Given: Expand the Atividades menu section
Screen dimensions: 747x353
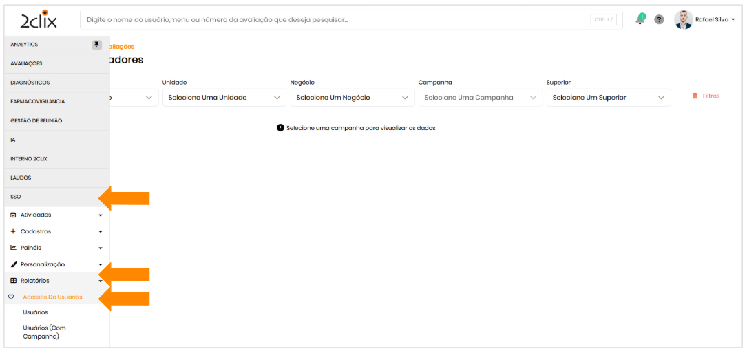Looking at the screenshot, I should [55, 215].
